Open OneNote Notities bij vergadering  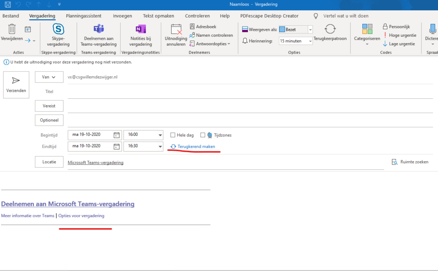(x=141, y=29)
